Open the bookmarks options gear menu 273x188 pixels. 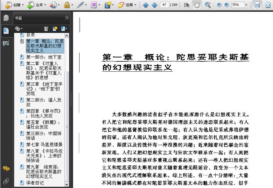point(18,29)
